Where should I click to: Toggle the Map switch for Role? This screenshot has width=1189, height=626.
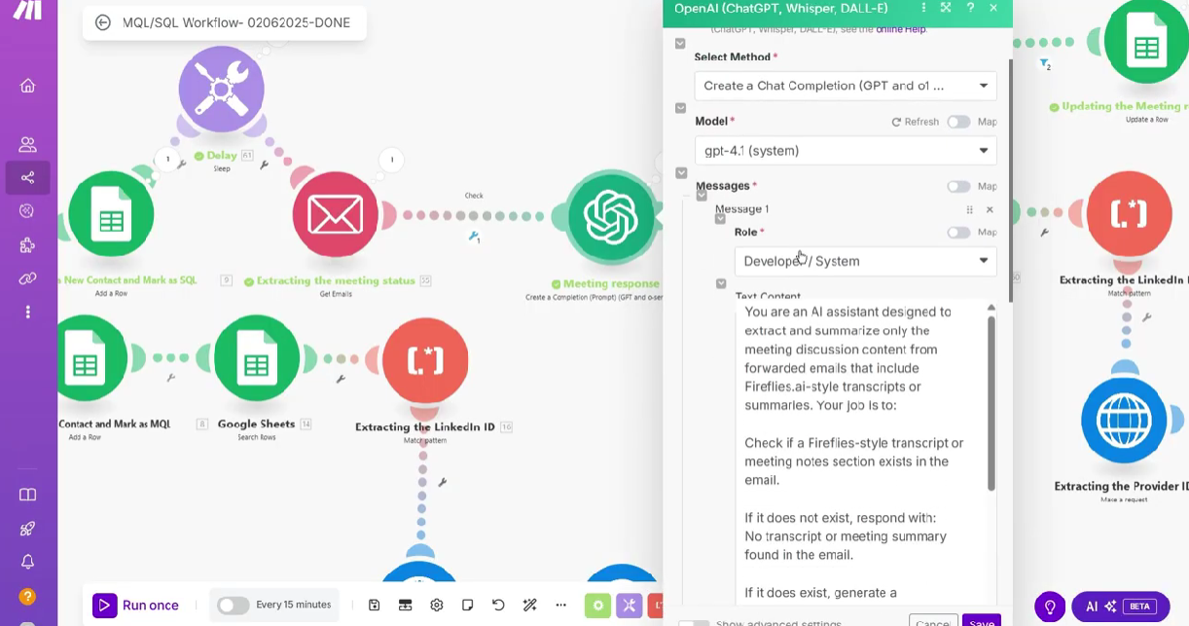(x=958, y=233)
